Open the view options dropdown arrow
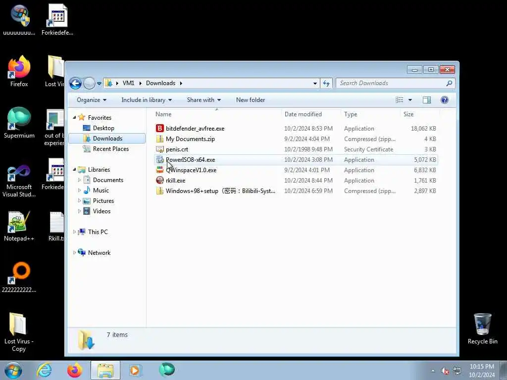The width and height of the screenshot is (507, 380). [410, 100]
